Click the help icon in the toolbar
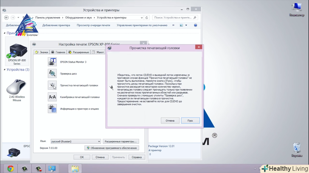Viewport: 309px width, 173px height. (x=195, y=25)
